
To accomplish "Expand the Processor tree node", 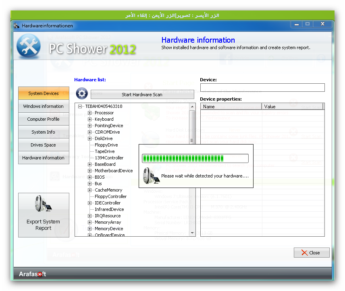I will (89, 113).
